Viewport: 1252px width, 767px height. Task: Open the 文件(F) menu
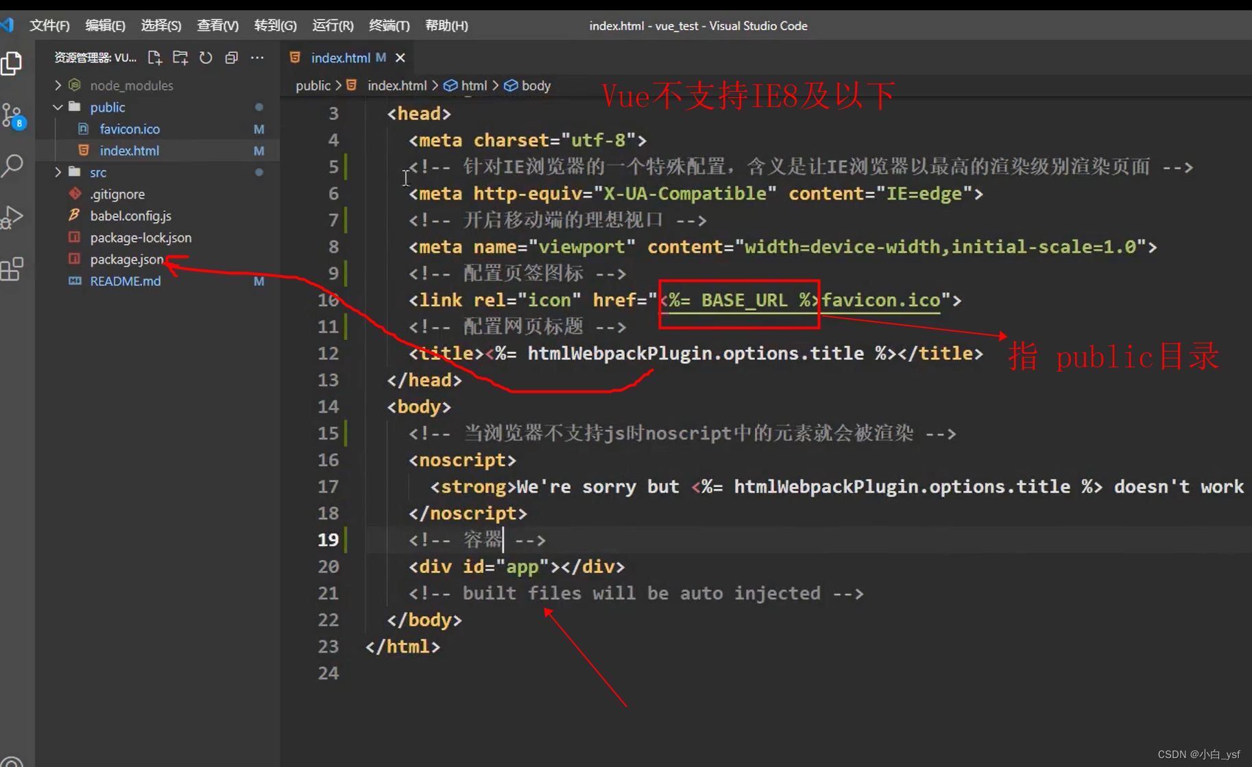tap(49, 25)
